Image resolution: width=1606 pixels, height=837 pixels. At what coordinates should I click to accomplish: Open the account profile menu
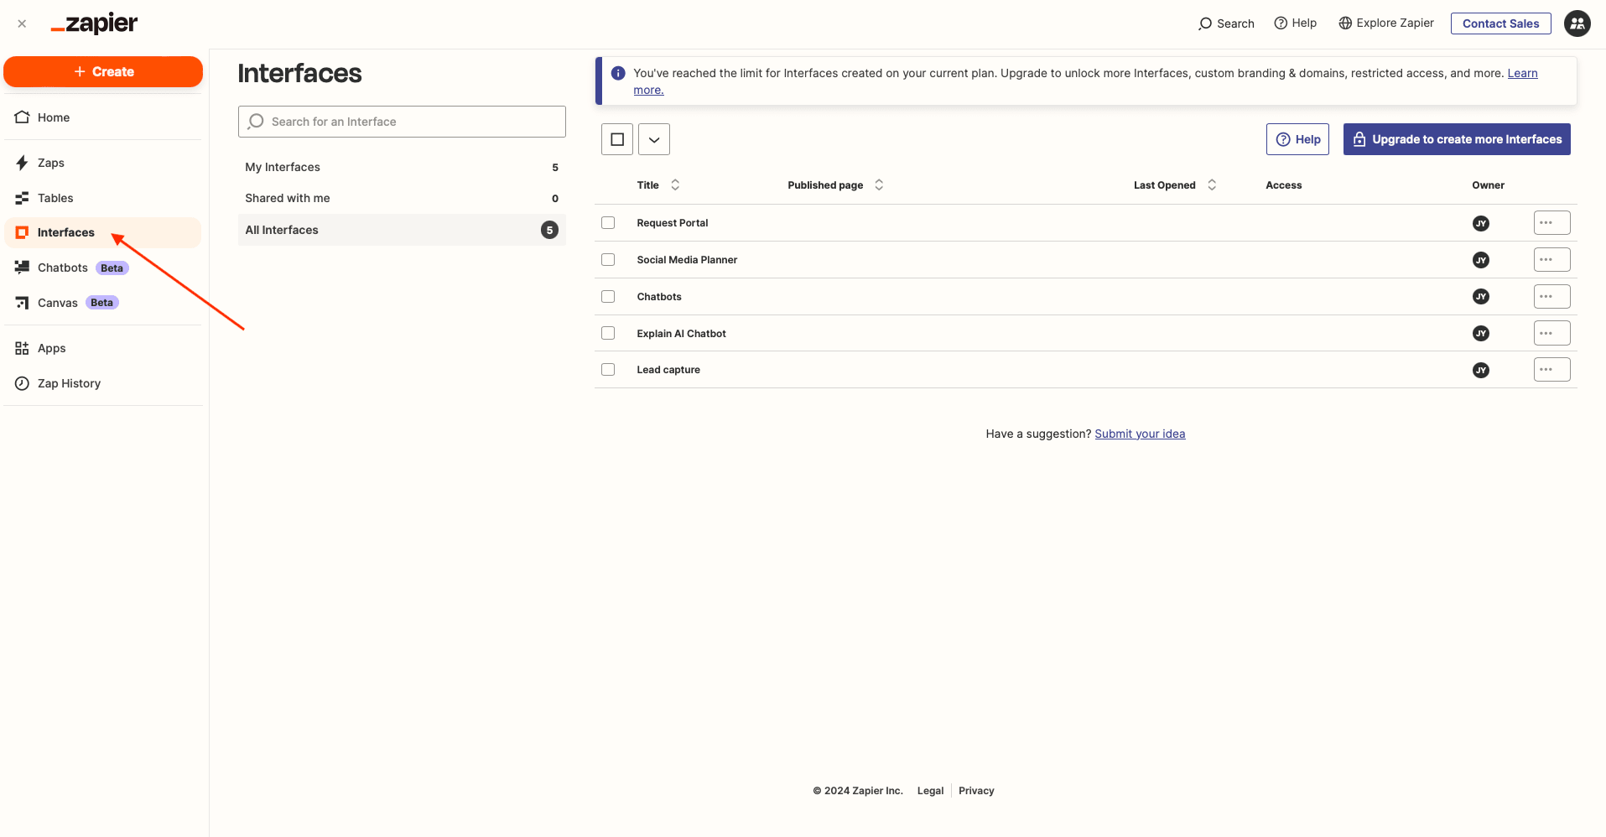click(x=1577, y=23)
